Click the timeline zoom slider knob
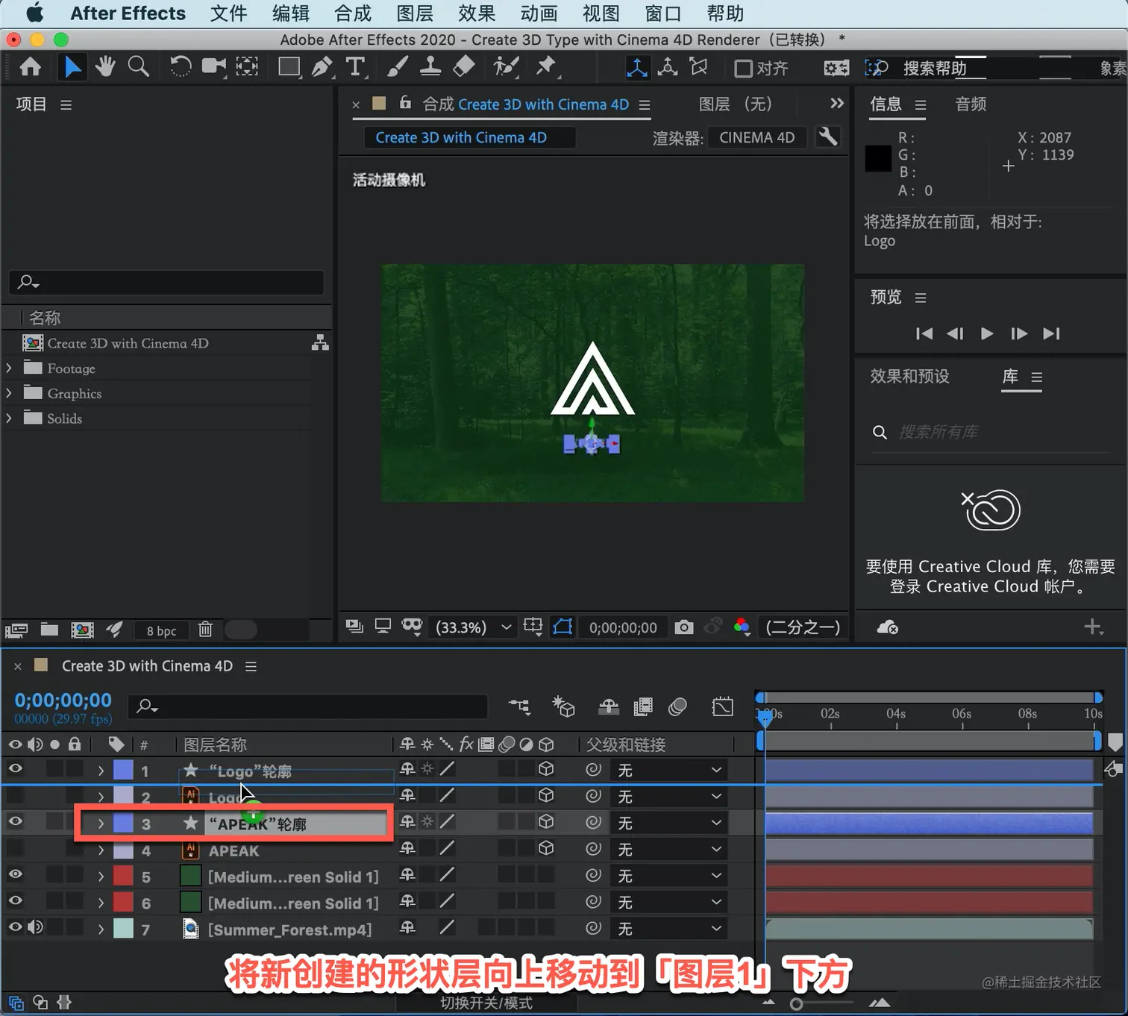The image size is (1128, 1016). pyautogui.click(x=797, y=1004)
